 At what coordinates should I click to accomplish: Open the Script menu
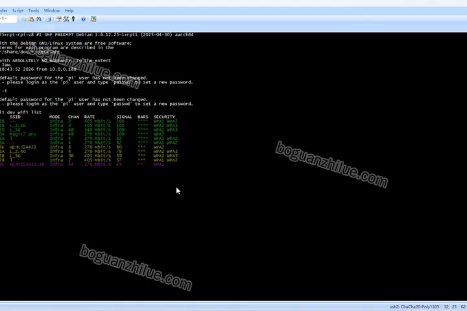pyautogui.click(x=18, y=11)
